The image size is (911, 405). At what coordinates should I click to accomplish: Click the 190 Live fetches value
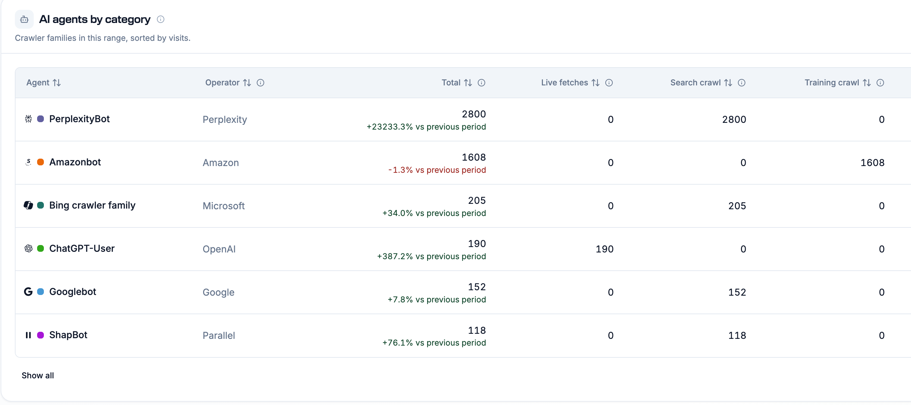click(x=605, y=249)
